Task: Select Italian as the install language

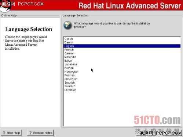Action: click(x=122, y=61)
